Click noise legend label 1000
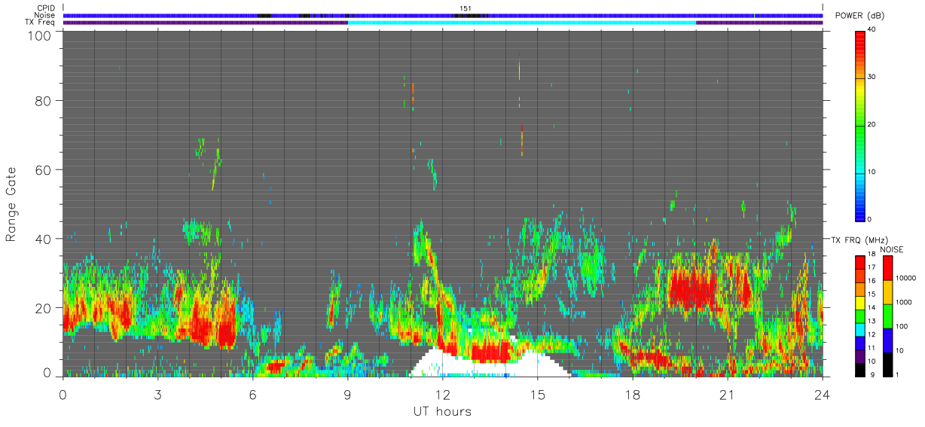 pyautogui.click(x=905, y=303)
